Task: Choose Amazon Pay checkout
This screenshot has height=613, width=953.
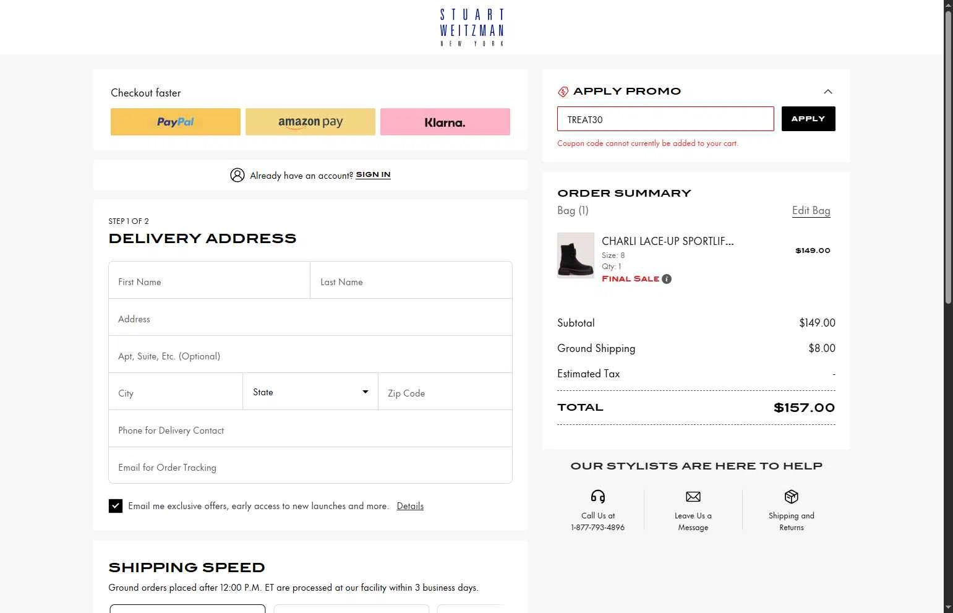Action: pos(310,122)
